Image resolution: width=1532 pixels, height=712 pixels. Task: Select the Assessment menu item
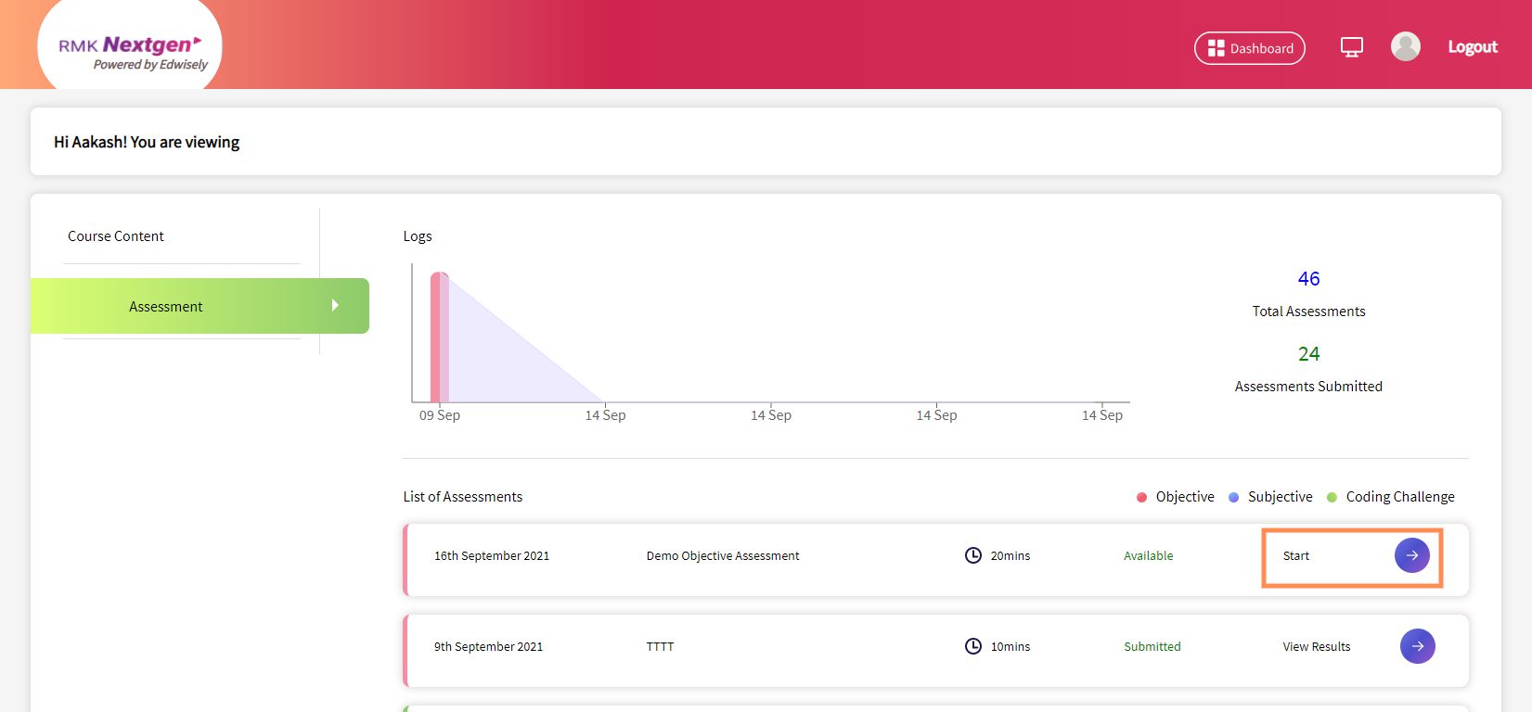[x=200, y=306]
